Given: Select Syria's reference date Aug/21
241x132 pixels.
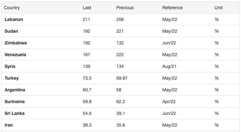Looking at the screenshot, I should 169,66.
